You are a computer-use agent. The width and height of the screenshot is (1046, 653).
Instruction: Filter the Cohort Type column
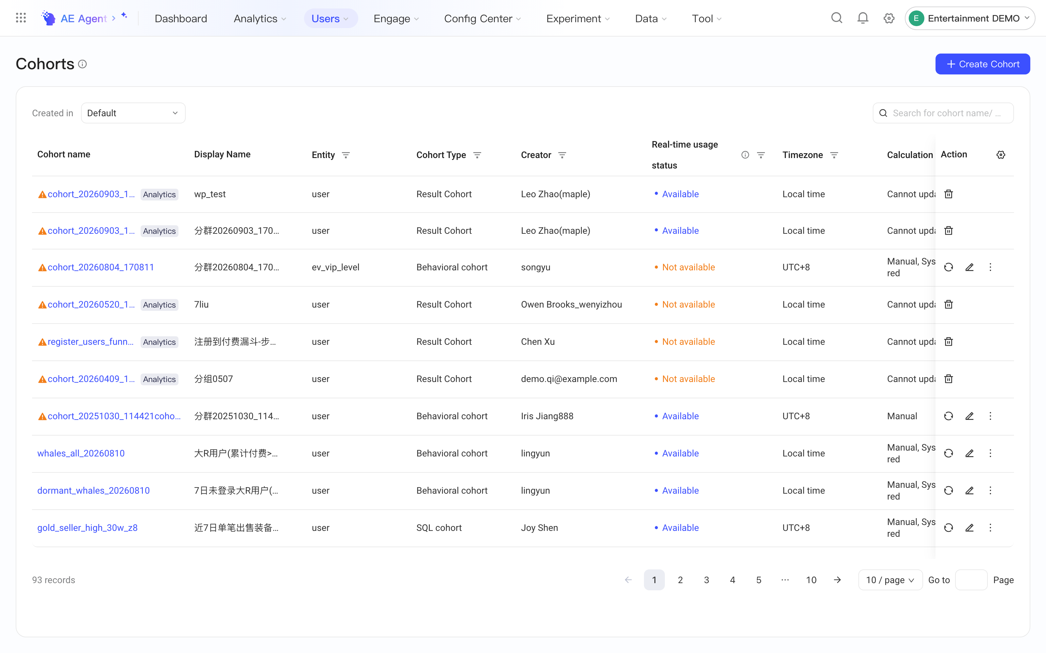(477, 155)
